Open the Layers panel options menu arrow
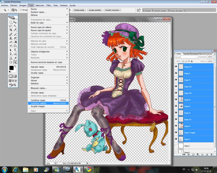217x173 pixels. click(x=215, y=54)
